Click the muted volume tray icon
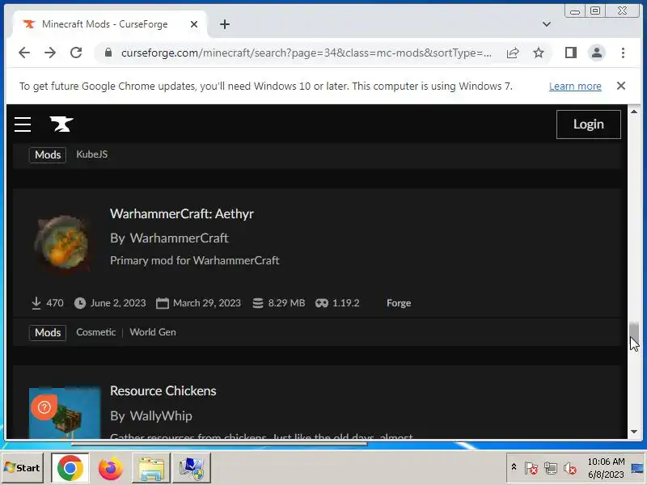The image size is (647, 485). click(x=570, y=468)
